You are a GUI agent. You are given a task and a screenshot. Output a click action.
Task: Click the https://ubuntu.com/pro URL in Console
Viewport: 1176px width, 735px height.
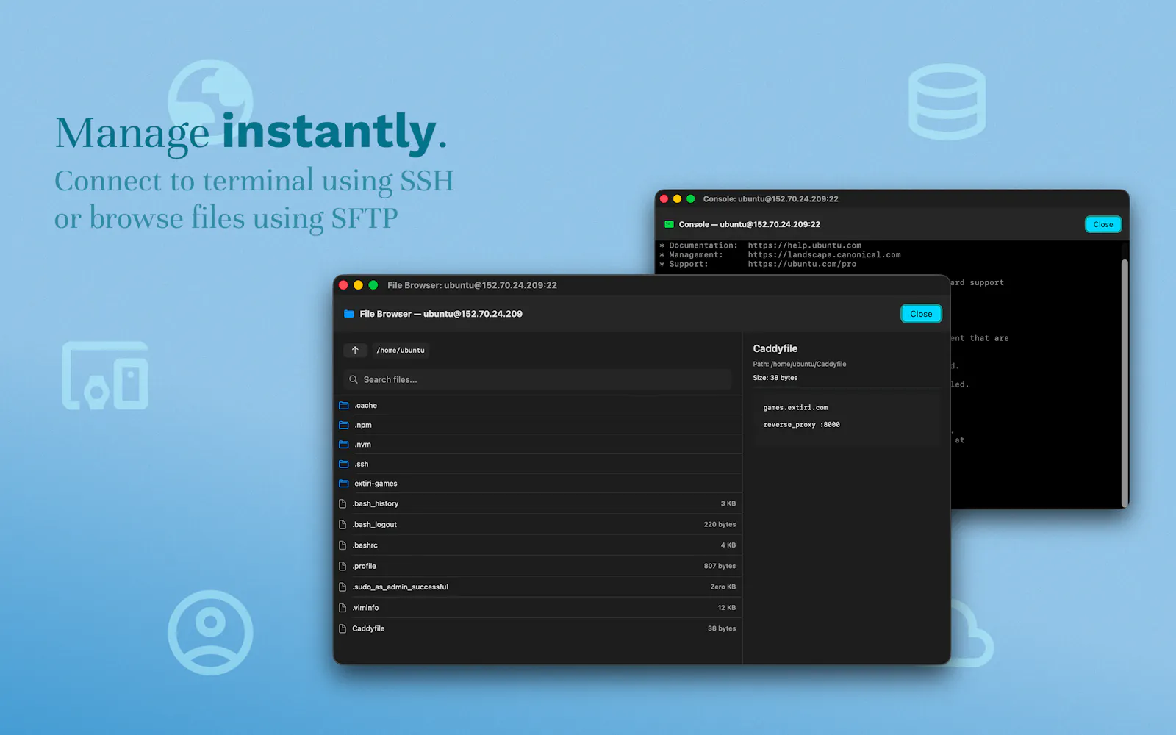coord(802,264)
